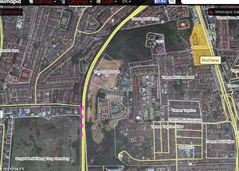Viewport: 239px width, 171px height.
Task: Click the Edit map pencil icon
Action: pyautogui.click(x=31, y=2)
